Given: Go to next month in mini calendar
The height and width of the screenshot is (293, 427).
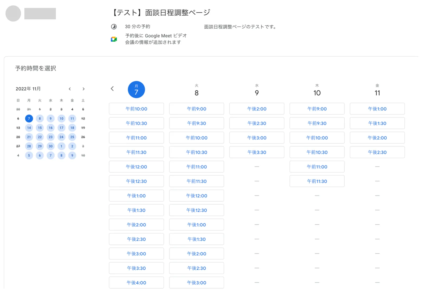Looking at the screenshot, I should pyautogui.click(x=83, y=89).
